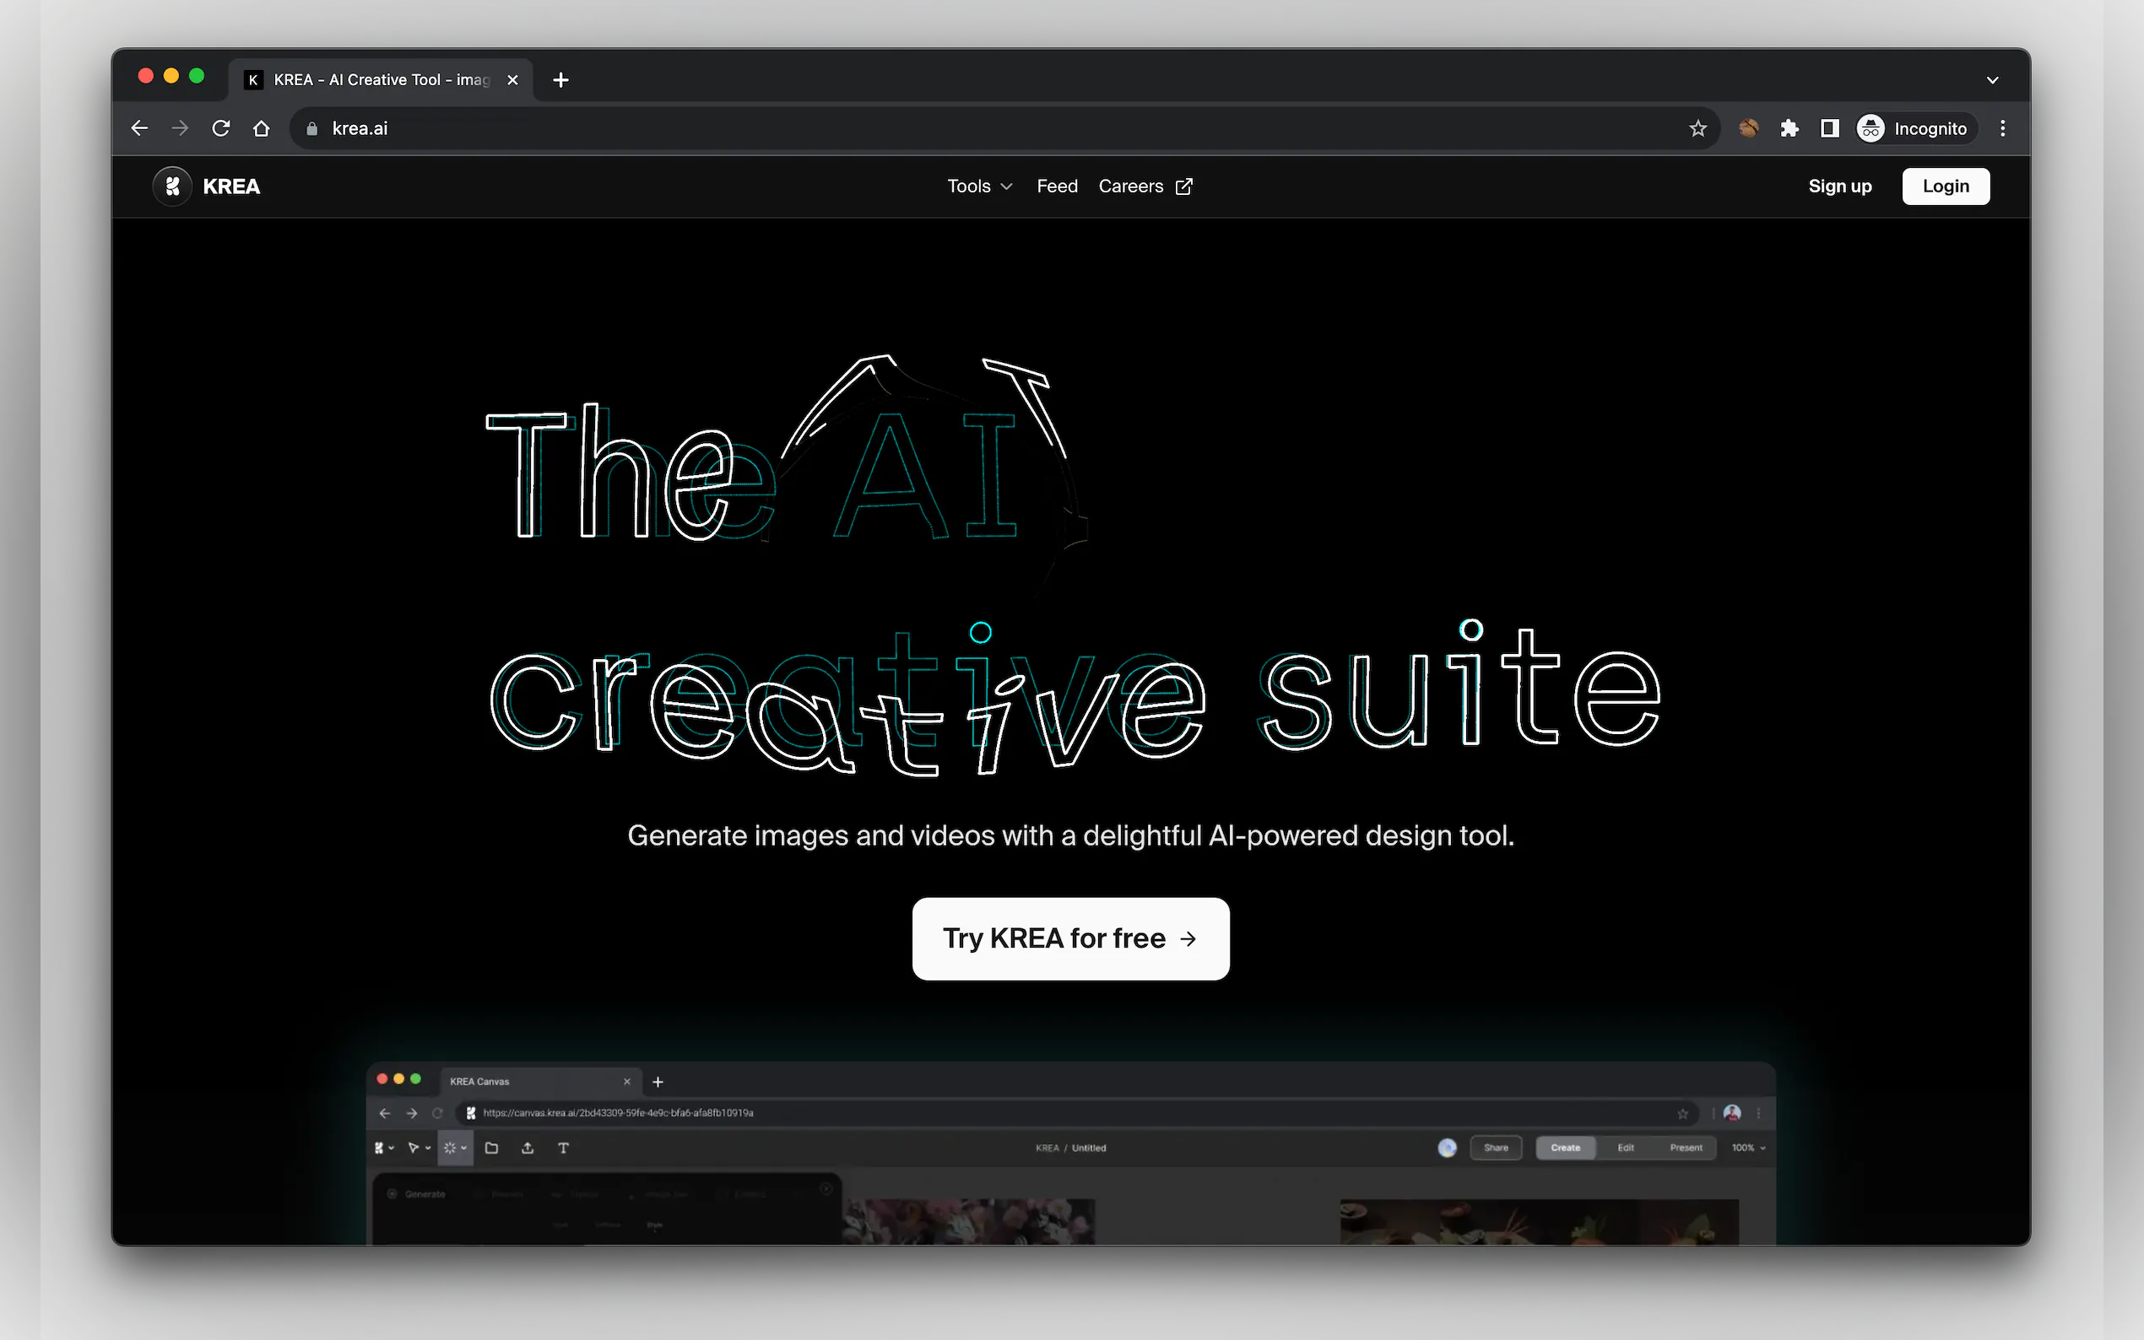Click the 'The AI creative suite' headline

pyautogui.click(x=1073, y=567)
